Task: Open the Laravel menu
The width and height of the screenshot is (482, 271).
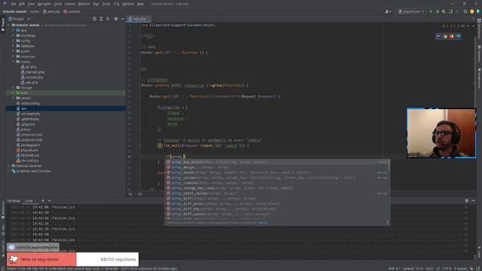Action: pos(70,4)
